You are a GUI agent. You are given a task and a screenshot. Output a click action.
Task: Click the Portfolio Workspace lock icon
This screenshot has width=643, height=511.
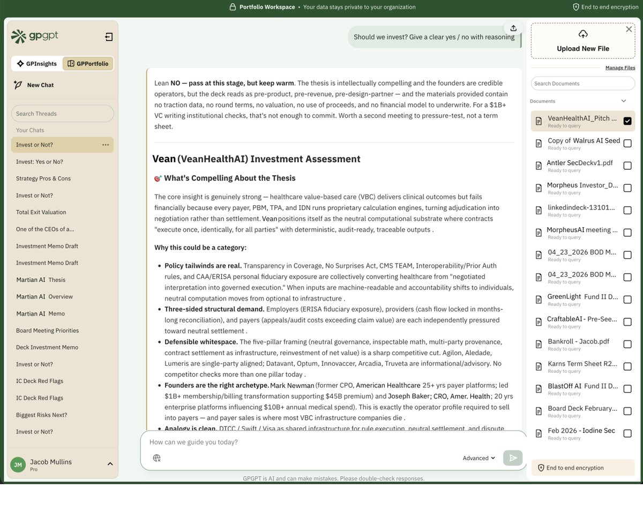233,7
